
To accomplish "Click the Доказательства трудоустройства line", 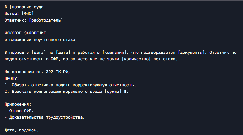I will 45,117.
